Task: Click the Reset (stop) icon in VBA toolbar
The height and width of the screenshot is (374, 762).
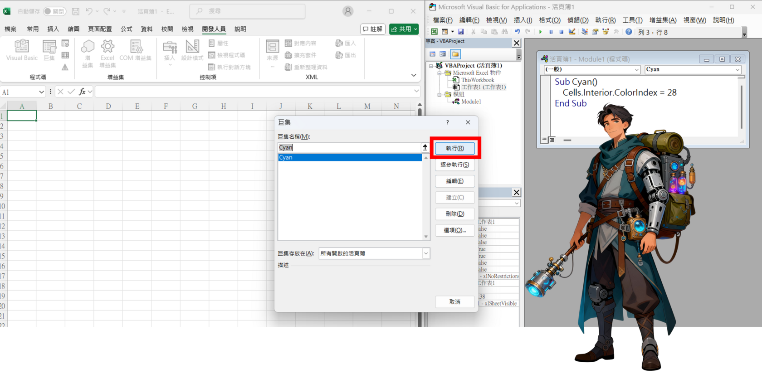Action: [562, 32]
